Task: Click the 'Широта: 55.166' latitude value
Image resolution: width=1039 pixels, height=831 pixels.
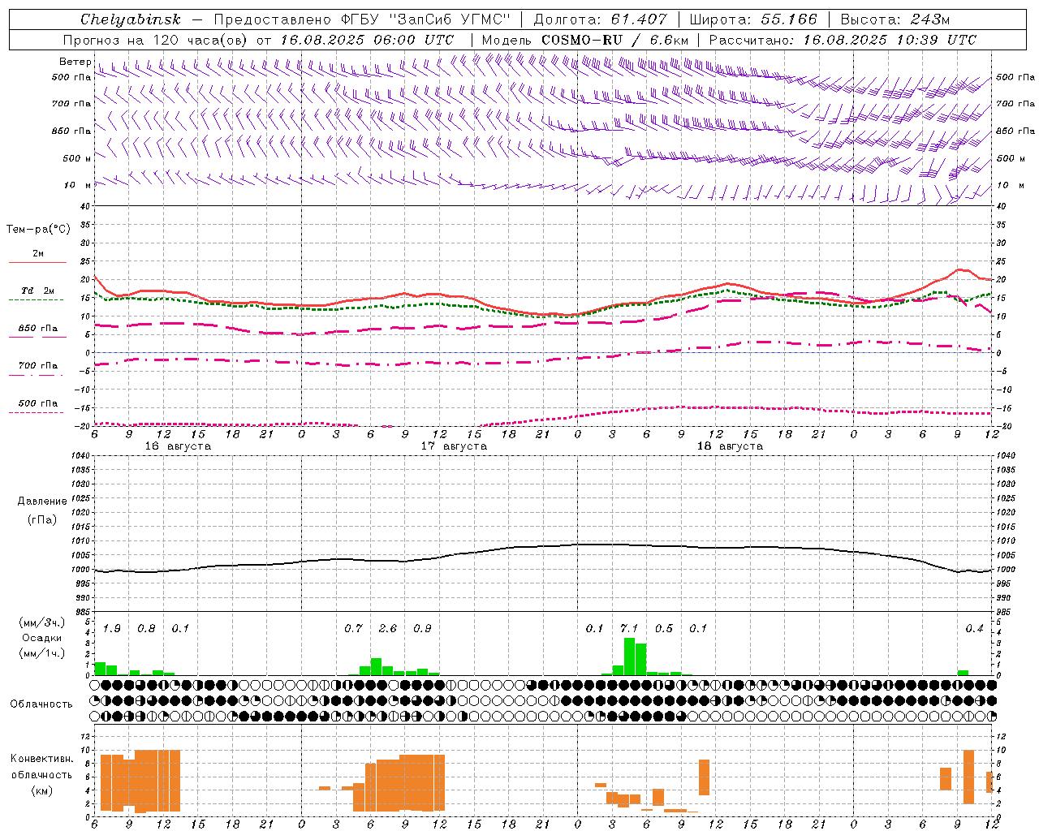Action: pyautogui.click(x=752, y=19)
